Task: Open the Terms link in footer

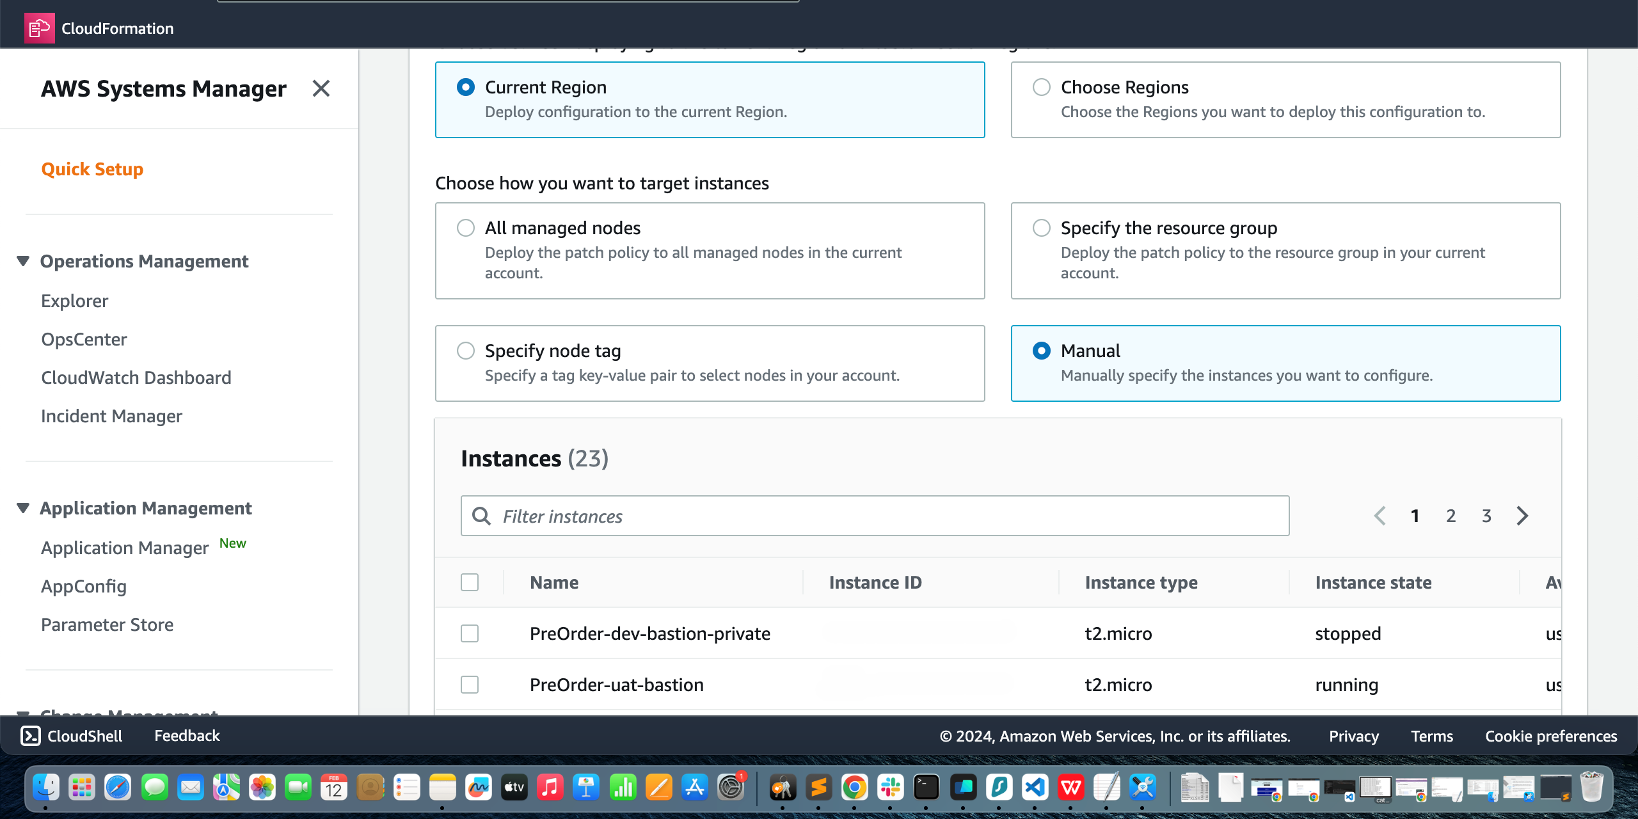Action: coord(1432,736)
